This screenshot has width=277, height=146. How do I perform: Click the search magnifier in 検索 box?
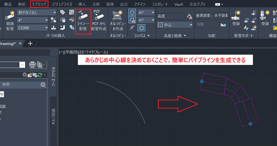[43, 85]
